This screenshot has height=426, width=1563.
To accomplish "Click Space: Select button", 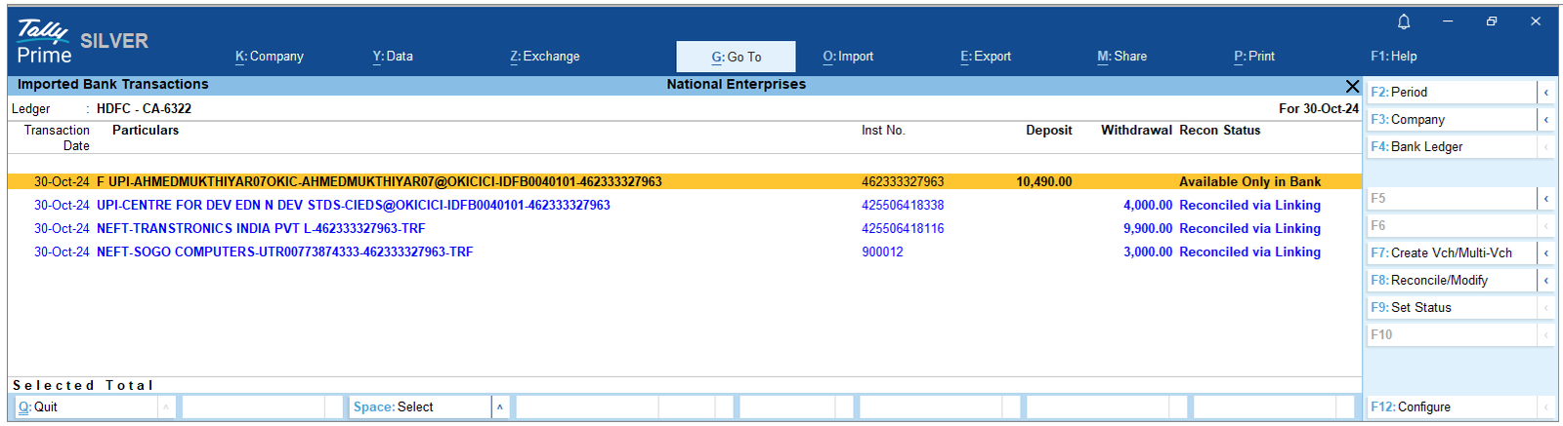I will [420, 407].
